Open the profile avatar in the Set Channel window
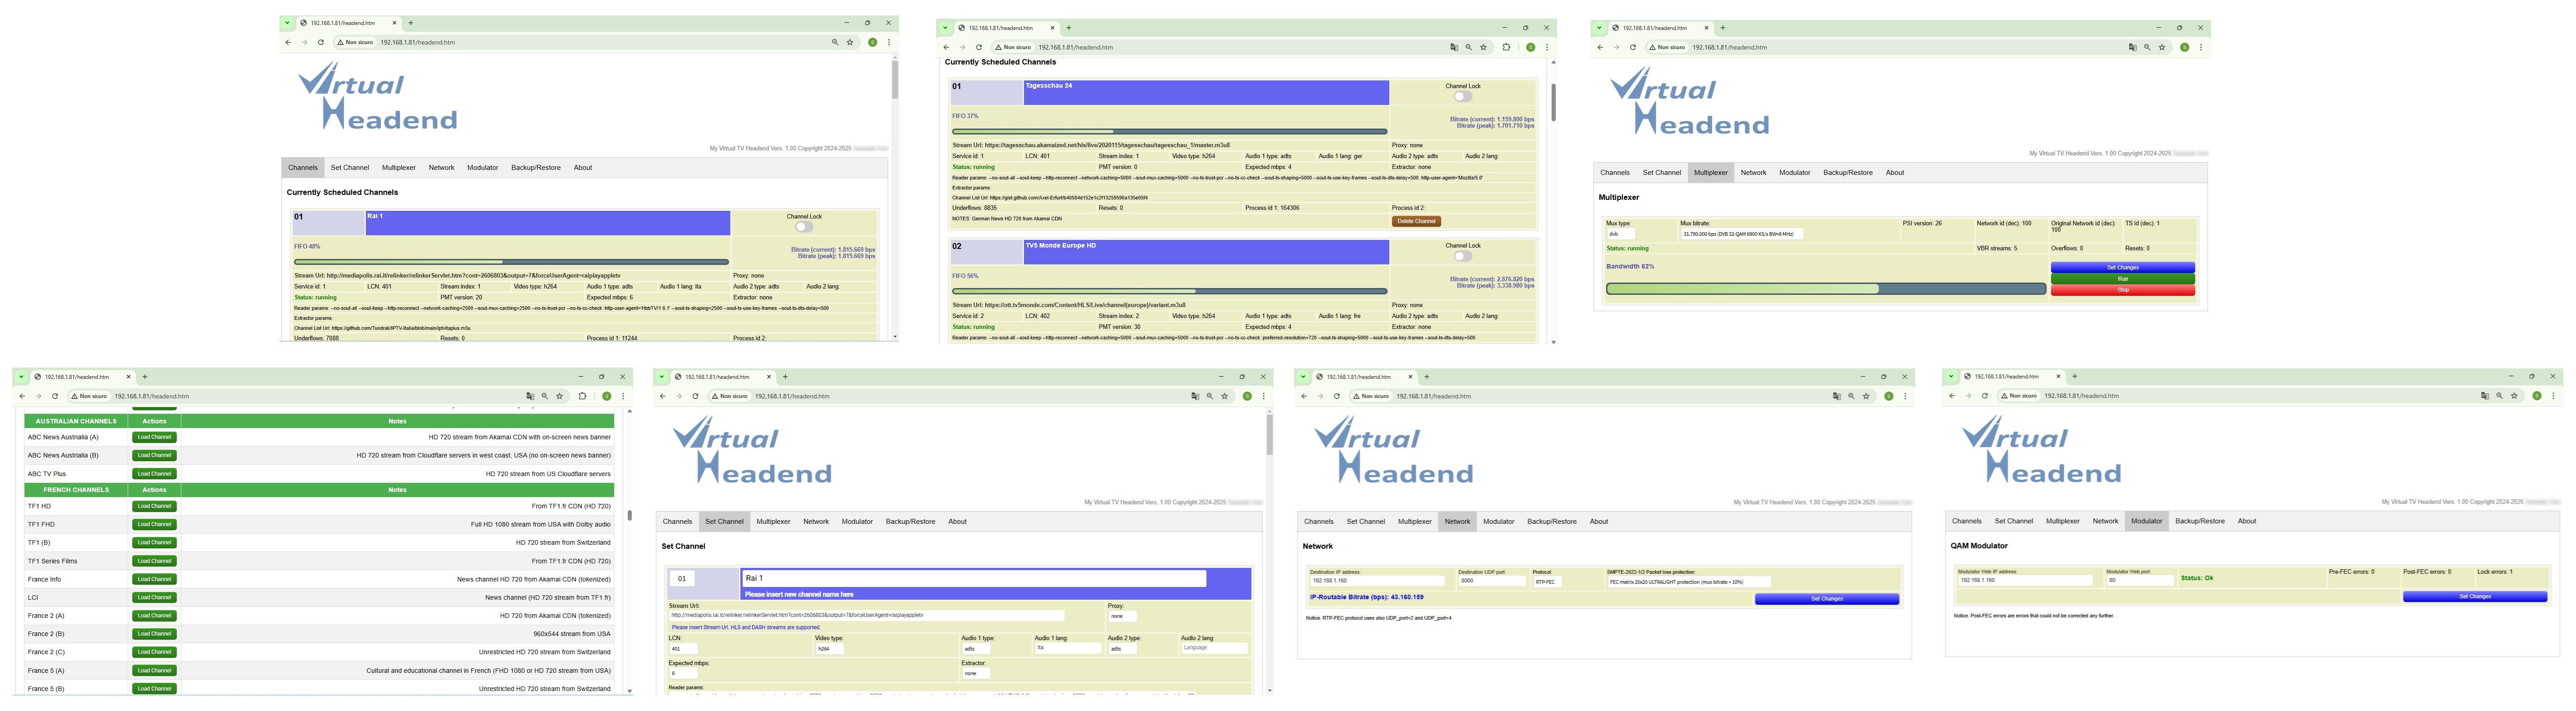This screenshot has height=711, width=2576. pyautogui.click(x=1247, y=396)
